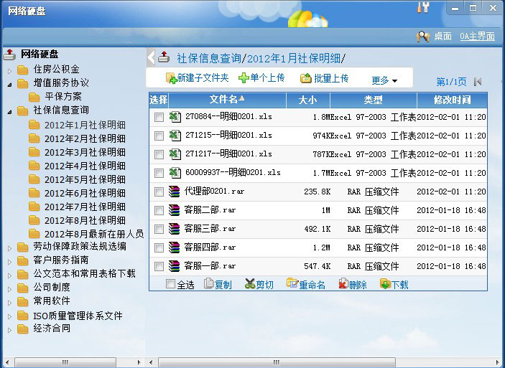Sort by 修改时间 column header
Viewport: 505px width, 368px height.
(452, 100)
